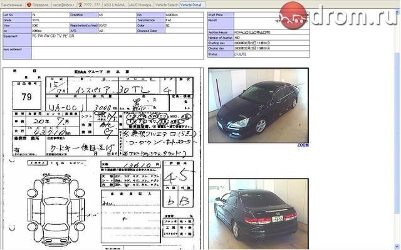Select the Vehicle Detail tab
401x250 pixels.
tap(192, 4)
